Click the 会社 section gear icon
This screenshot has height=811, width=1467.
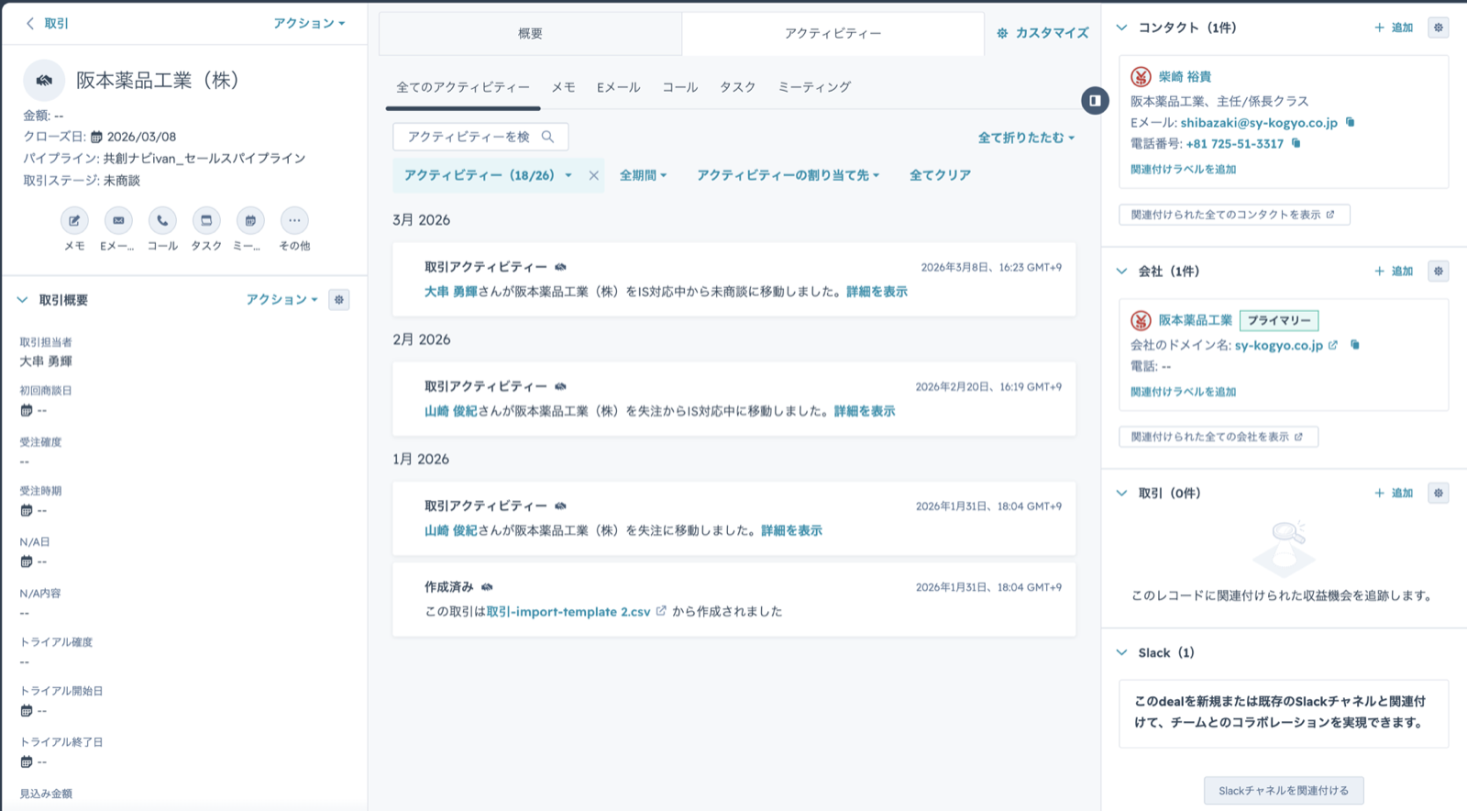coord(1439,272)
